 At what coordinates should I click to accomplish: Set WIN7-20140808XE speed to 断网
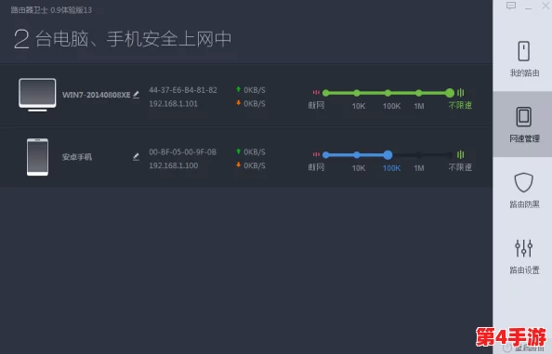click(326, 93)
